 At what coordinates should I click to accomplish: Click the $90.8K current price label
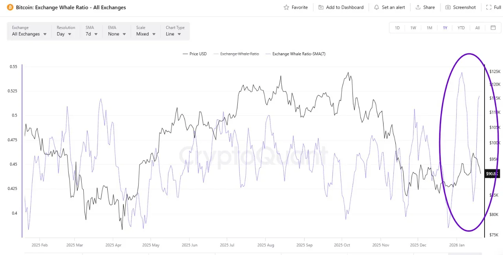coord(492,173)
